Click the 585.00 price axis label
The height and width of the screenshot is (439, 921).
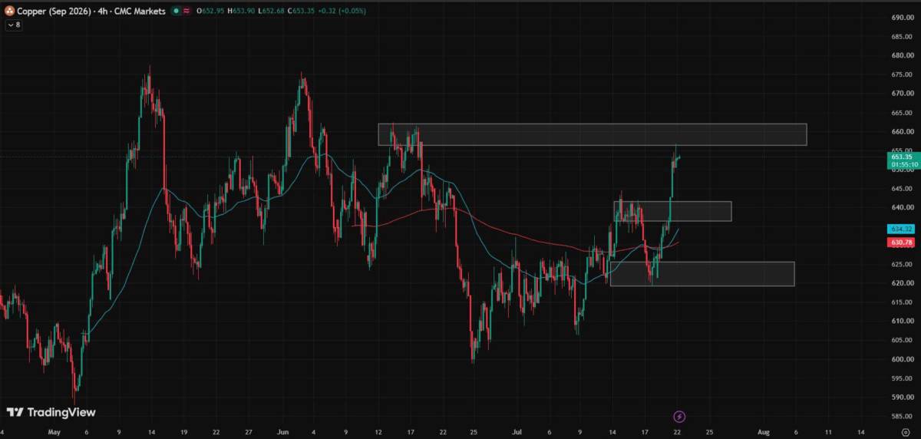pyautogui.click(x=903, y=417)
